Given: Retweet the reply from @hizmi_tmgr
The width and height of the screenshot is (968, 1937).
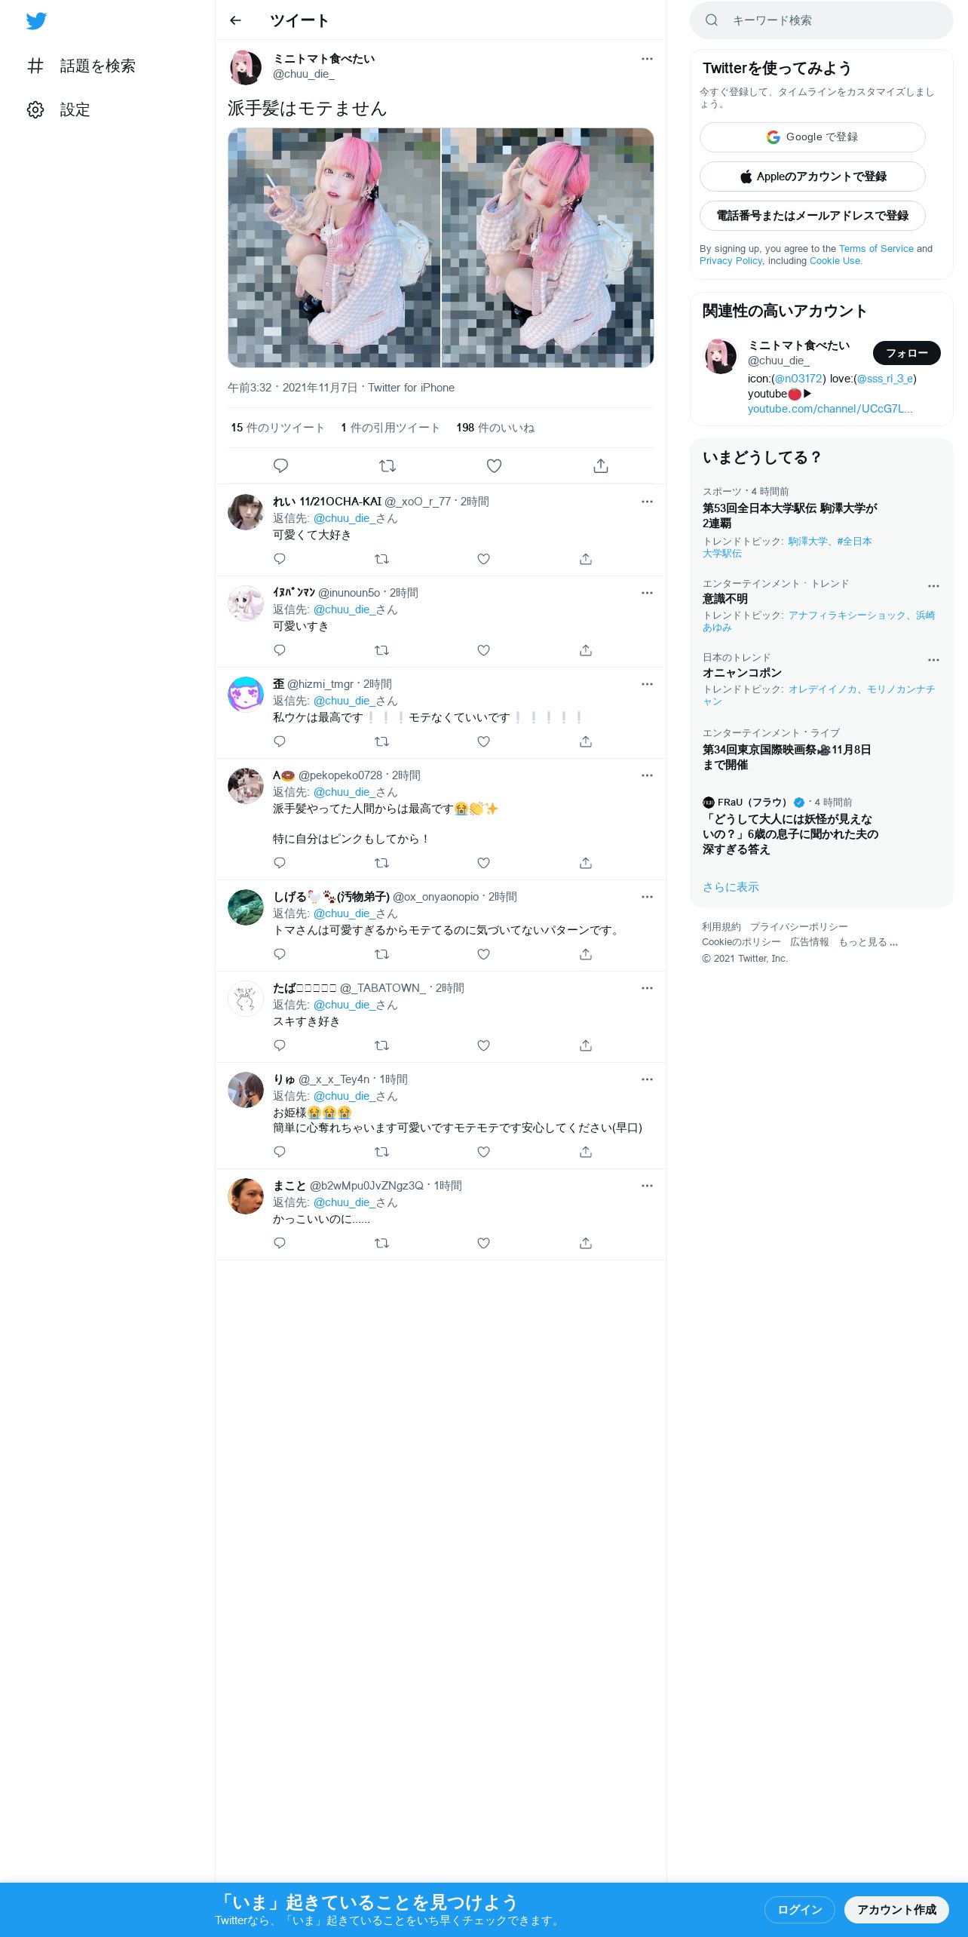Looking at the screenshot, I should point(382,741).
